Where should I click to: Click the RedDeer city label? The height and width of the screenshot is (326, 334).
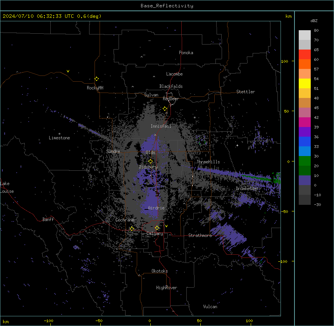point(170,99)
